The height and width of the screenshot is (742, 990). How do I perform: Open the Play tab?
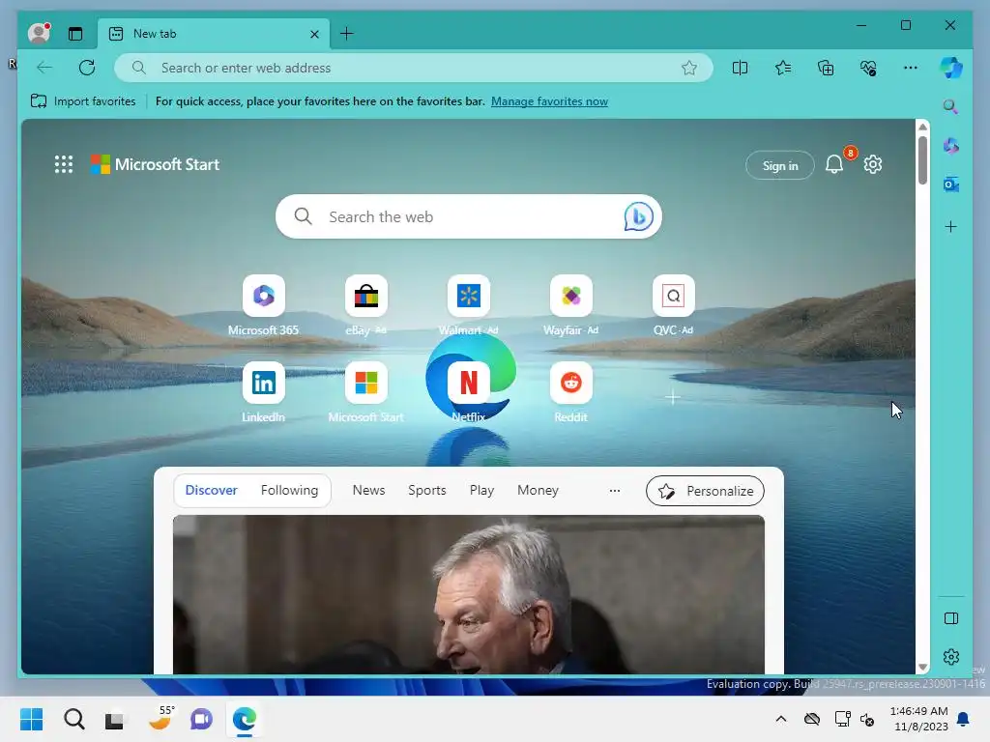coord(481,490)
